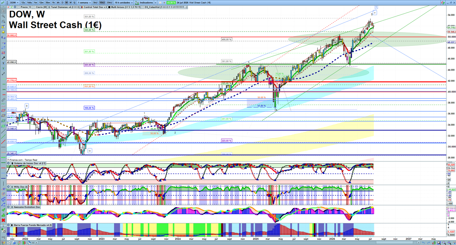This screenshot has width=456, height=245.
Task: Select the brown ellipse drawing tool
Action: (x=3, y=116)
